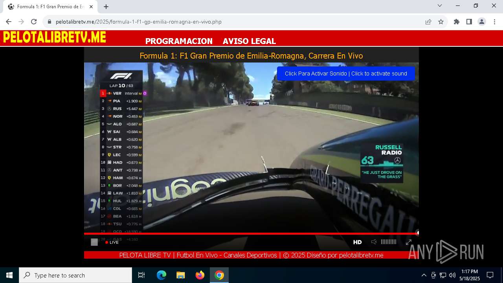Click the Russell Radio overlay graphic
Viewport: 503px width, 283px height.
coord(382,162)
